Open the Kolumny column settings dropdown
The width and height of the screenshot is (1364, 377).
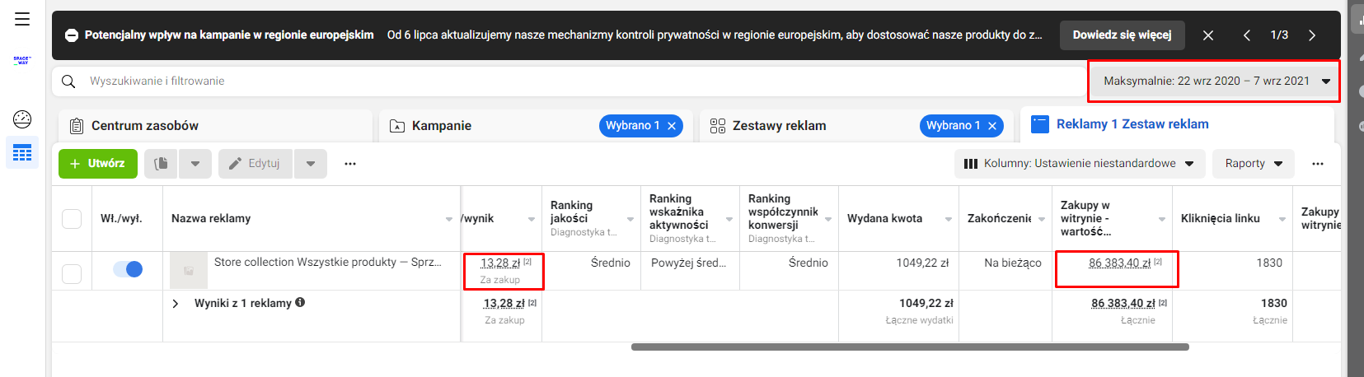point(1079,164)
